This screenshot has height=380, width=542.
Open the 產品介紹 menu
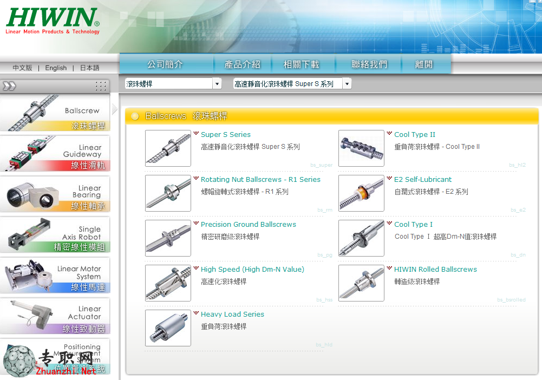(243, 64)
